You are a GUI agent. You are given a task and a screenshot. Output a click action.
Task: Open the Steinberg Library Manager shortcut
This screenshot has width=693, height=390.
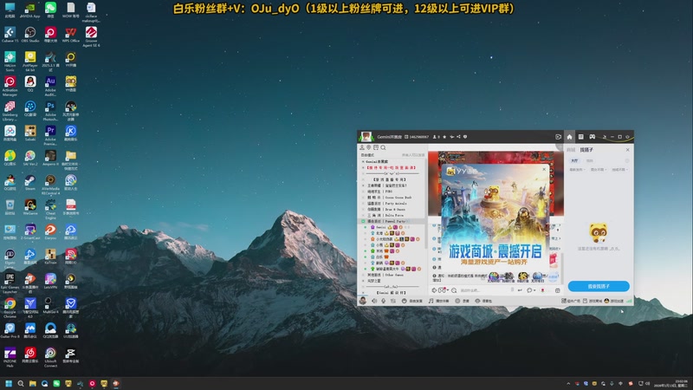click(x=10, y=111)
